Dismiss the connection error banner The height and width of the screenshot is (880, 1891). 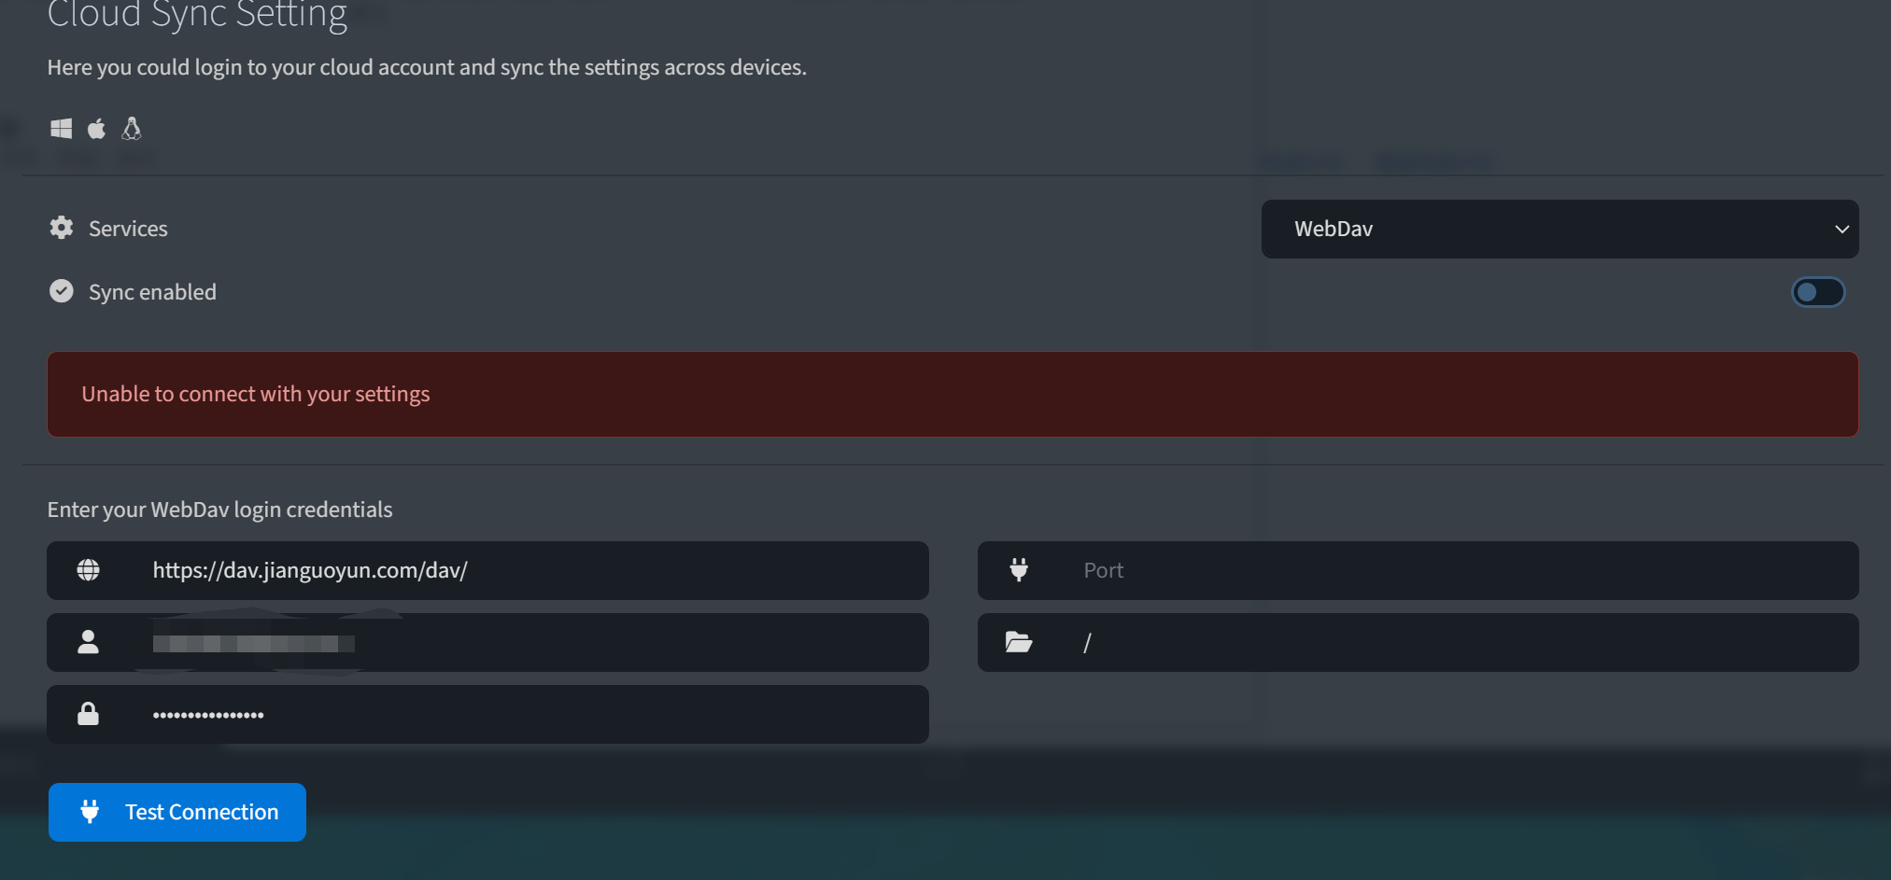tap(953, 394)
